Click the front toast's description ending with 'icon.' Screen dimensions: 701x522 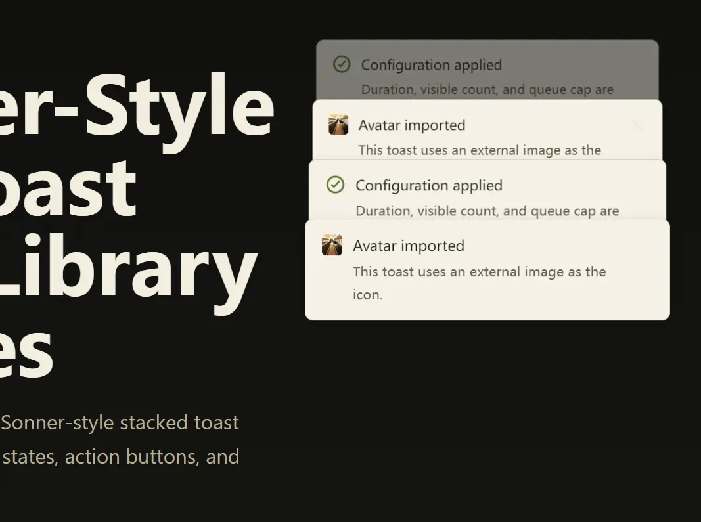pyautogui.click(x=479, y=283)
